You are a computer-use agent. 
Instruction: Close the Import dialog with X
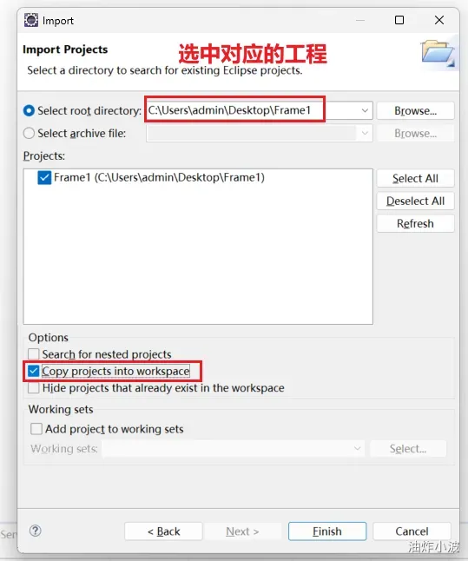pos(439,20)
